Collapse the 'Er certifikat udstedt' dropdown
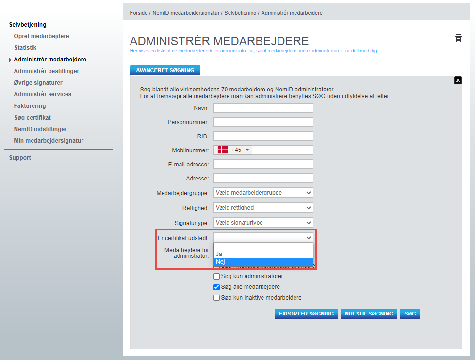The width and height of the screenshot is (475, 360). pyautogui.click(x=263, y=238)
